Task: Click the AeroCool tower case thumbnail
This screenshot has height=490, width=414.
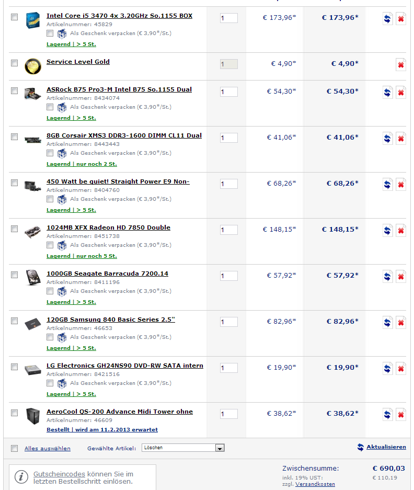Action: pos(33,416)
